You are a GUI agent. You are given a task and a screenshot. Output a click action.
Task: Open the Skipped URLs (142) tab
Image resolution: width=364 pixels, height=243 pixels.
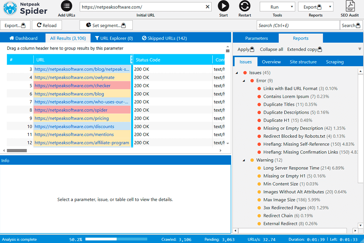(x=164, y=38)
